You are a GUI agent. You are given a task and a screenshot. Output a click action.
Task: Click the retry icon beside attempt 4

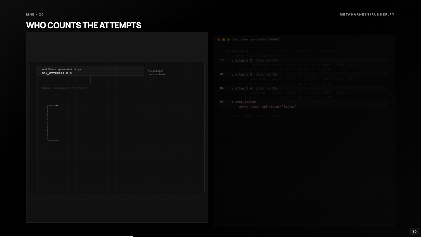(x=232, y=88)
